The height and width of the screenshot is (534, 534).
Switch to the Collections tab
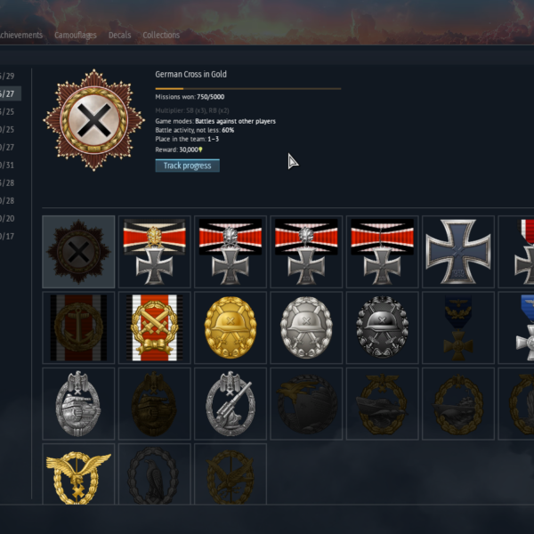click(161, 35)
